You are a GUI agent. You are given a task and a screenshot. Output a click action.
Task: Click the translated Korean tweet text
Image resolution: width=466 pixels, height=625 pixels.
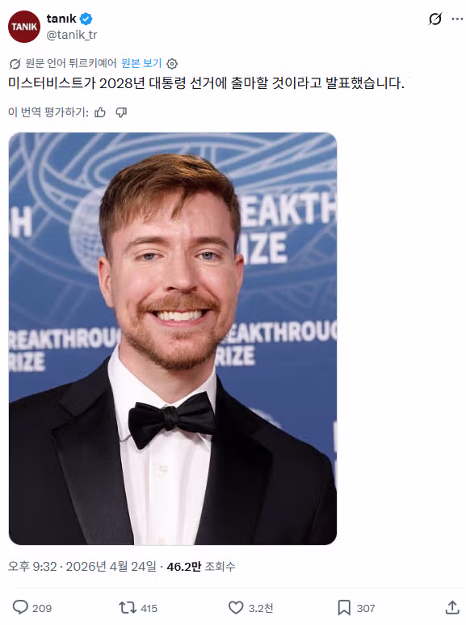coord(206,83)
